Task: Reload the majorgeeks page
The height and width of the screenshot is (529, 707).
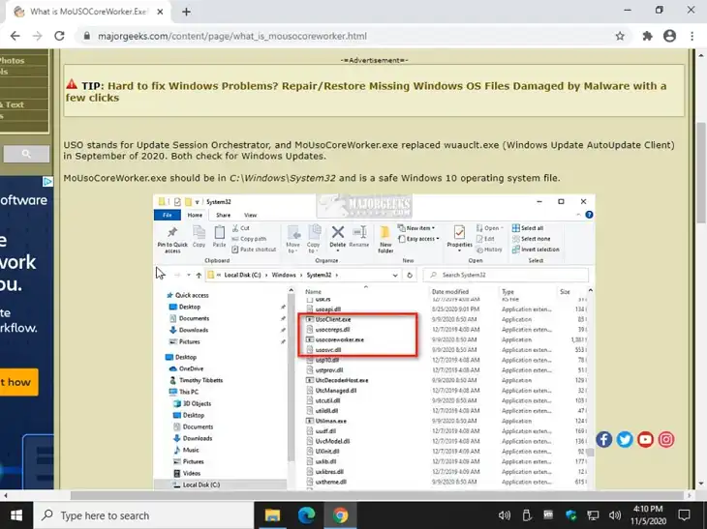Action: pos(59,36)
